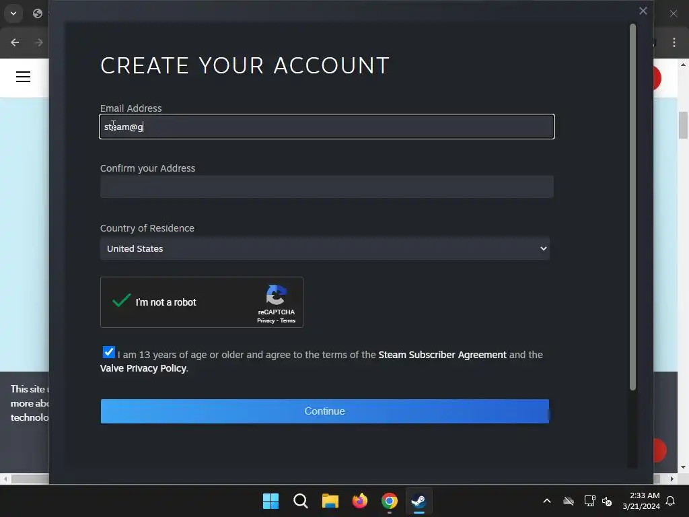This screenshot has height=517, width=689.
Task: Open the Windows Start menu
Action: pyautogui.click(x=270, y=501)
